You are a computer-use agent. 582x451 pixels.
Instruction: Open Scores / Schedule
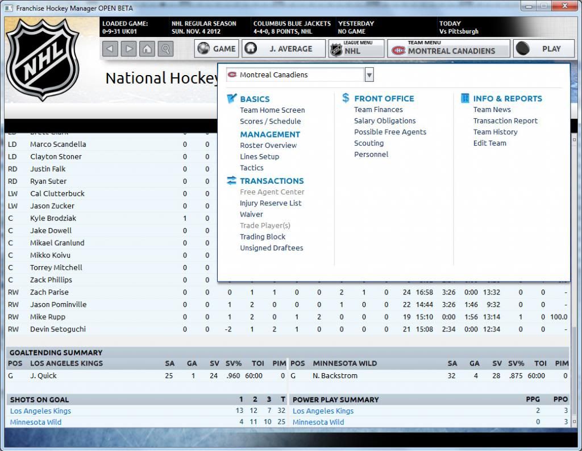tap(270, 121)
